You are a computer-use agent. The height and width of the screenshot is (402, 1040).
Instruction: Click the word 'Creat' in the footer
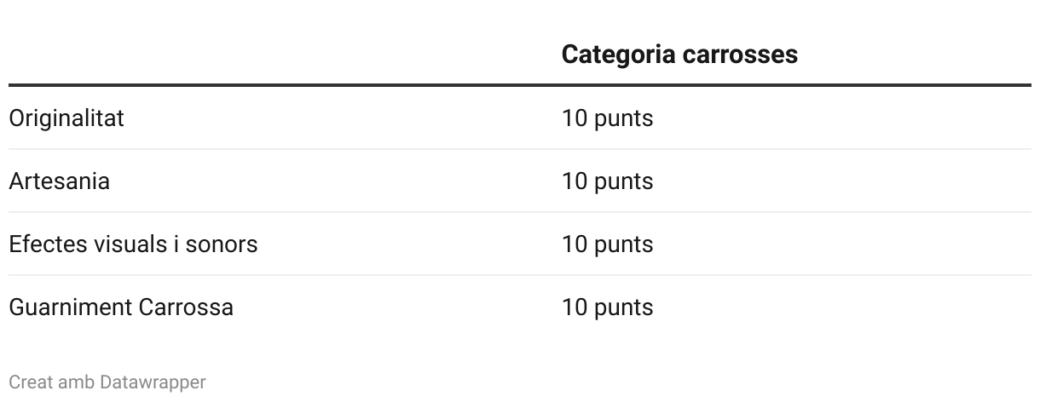coord(31,382)
